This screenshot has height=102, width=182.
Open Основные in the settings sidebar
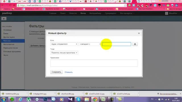(7, 30)
